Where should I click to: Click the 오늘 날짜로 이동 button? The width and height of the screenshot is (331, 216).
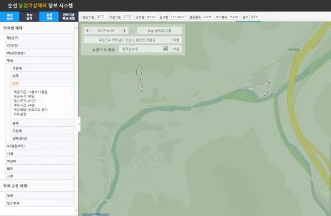[159, 31]
